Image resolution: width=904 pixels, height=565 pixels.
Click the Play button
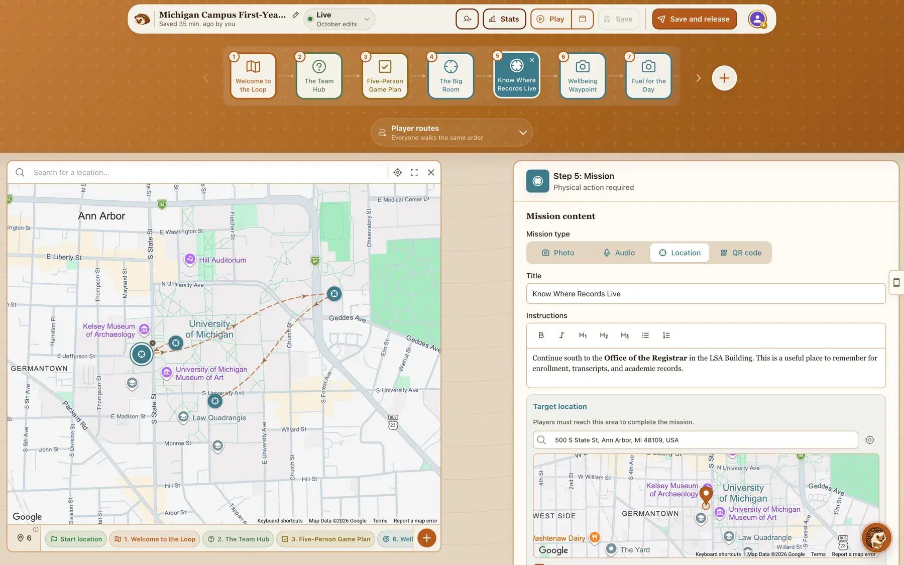pyautogui.click(x=551, y=19)
